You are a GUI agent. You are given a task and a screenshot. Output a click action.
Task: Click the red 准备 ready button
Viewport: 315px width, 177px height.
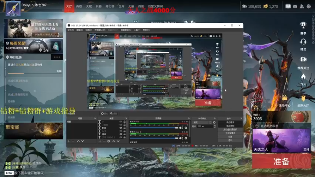282,161
